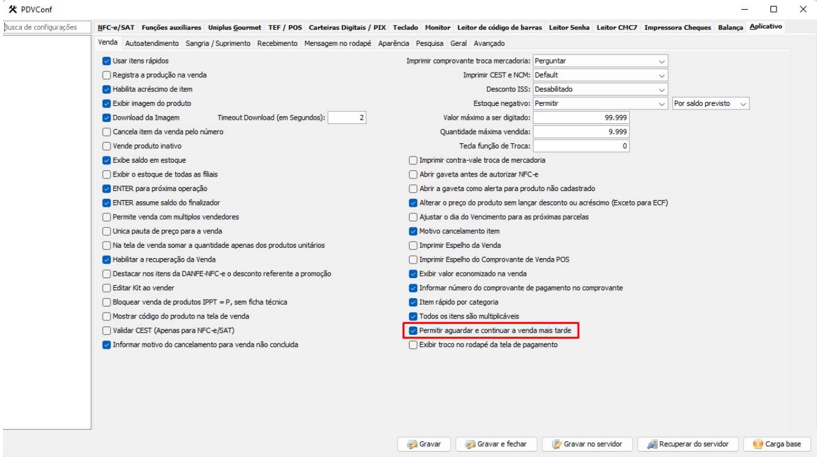Click the Recuperar do servidor icon

pos(652,444)
